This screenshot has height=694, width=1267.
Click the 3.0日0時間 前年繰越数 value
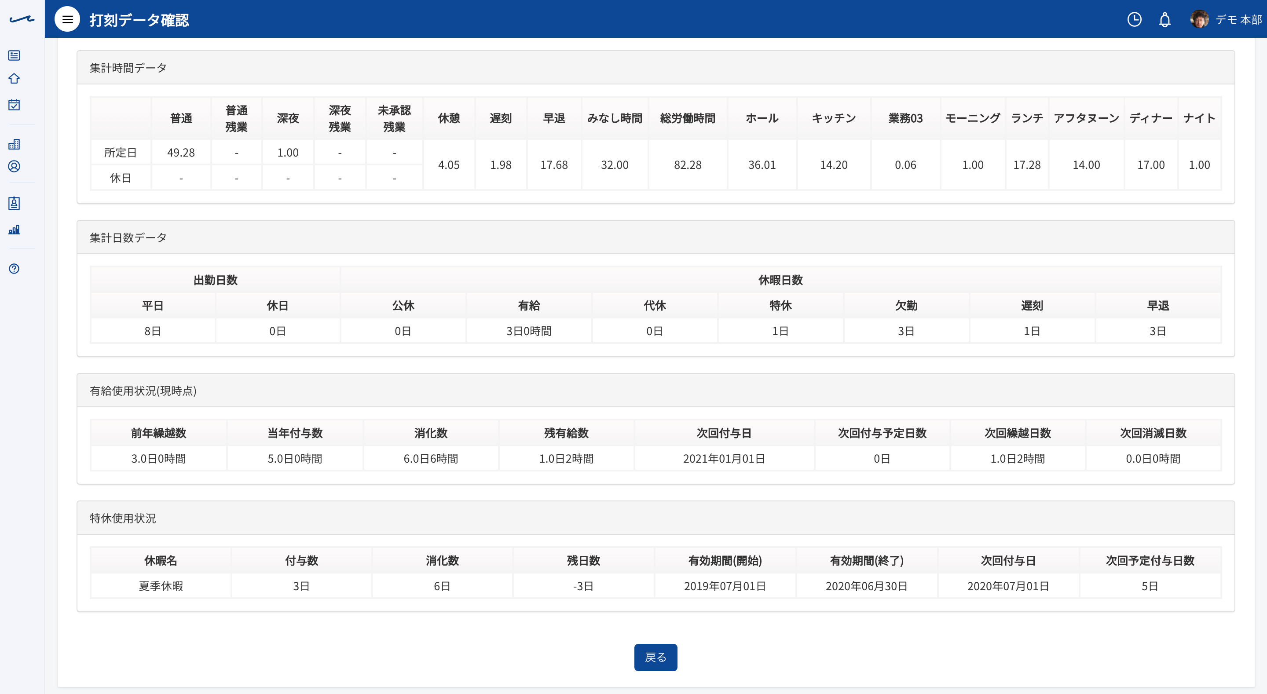tap(158, 458)
